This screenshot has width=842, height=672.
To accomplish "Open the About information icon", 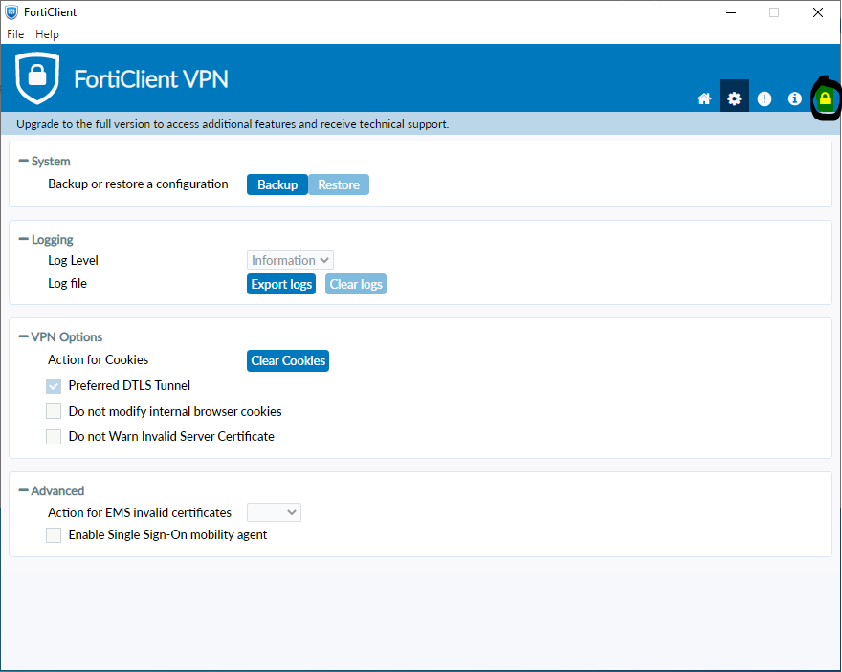I will click(794, 98).
